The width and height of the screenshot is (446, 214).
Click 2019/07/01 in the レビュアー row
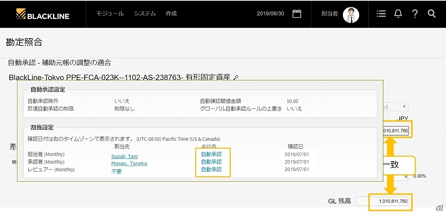tap(297, 170)
